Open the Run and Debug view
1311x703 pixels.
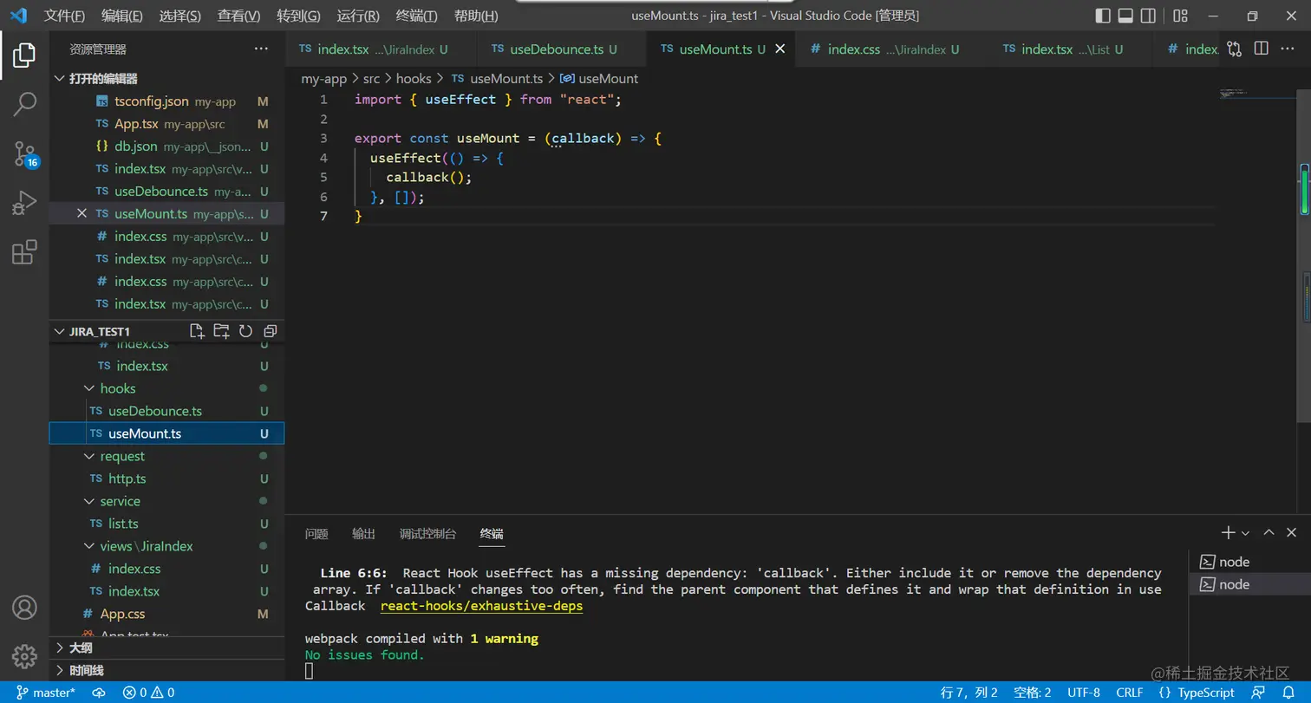[24, 204]
